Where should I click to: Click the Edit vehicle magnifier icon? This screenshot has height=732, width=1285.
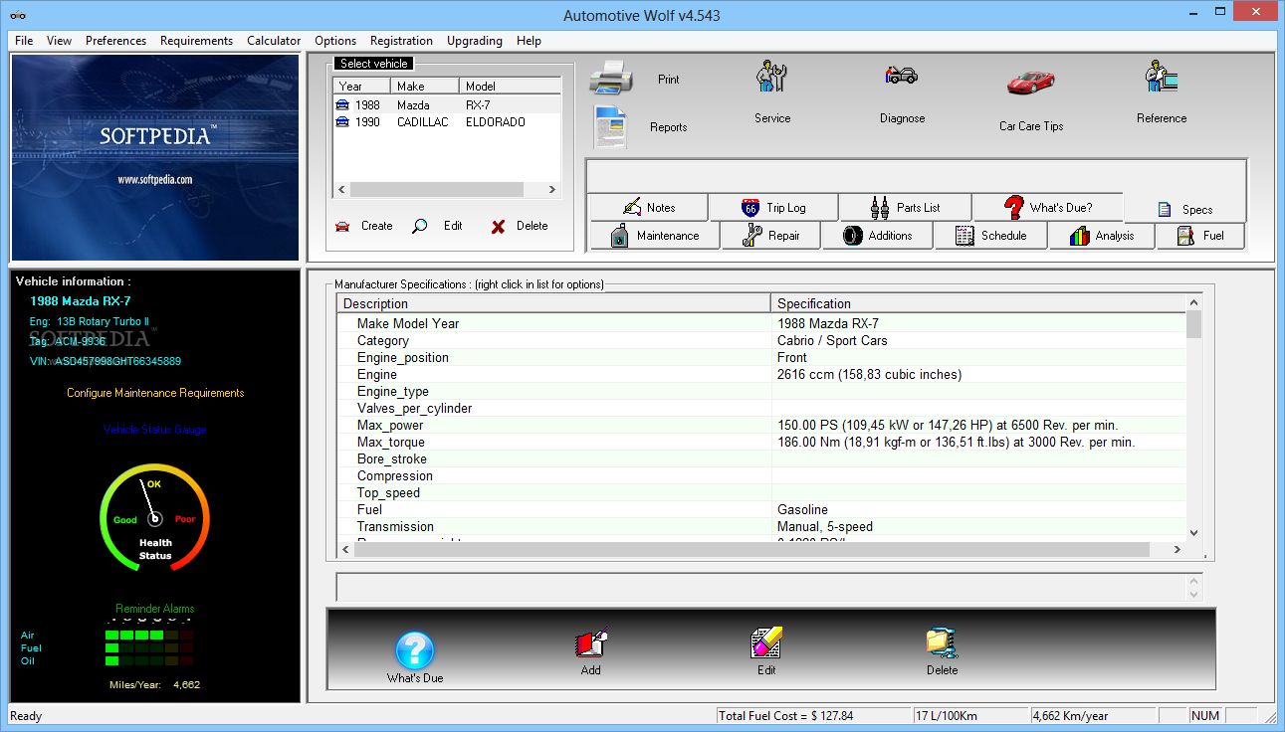[420, 227]
